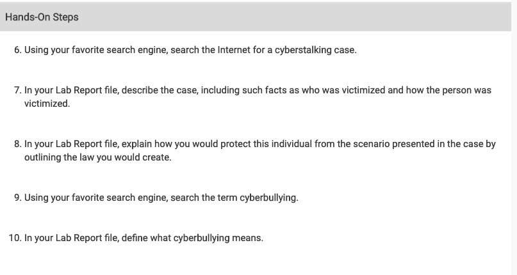
Task: Click the number 7 list marker
Action: (18, 90)
